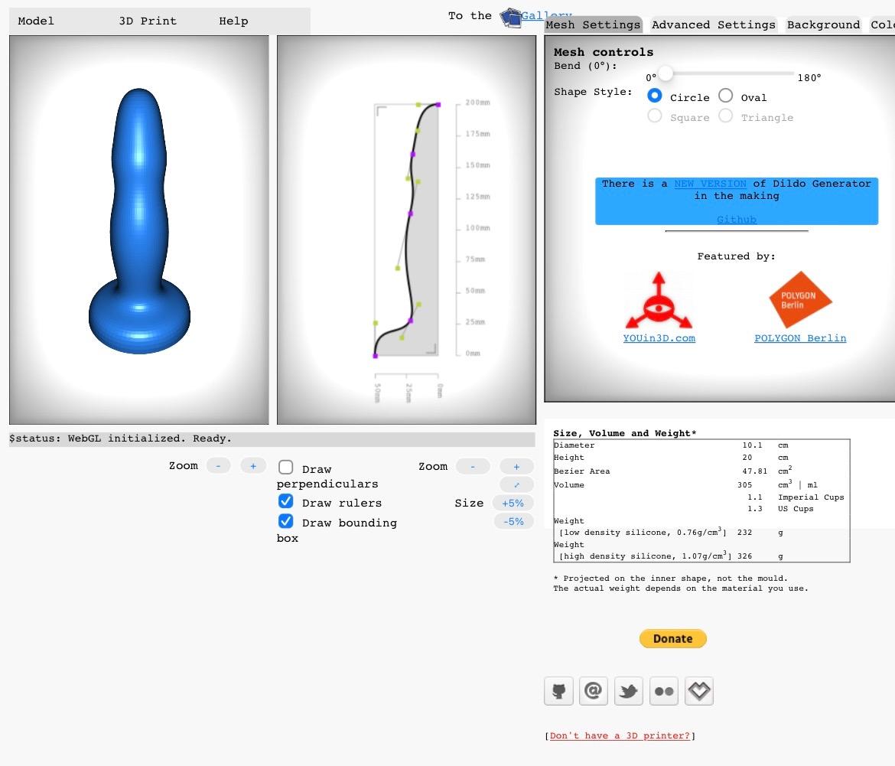Open the Flickr two-dots icon button
The height and width of the screenshot is (766, 895).
[x=664, y=691]
